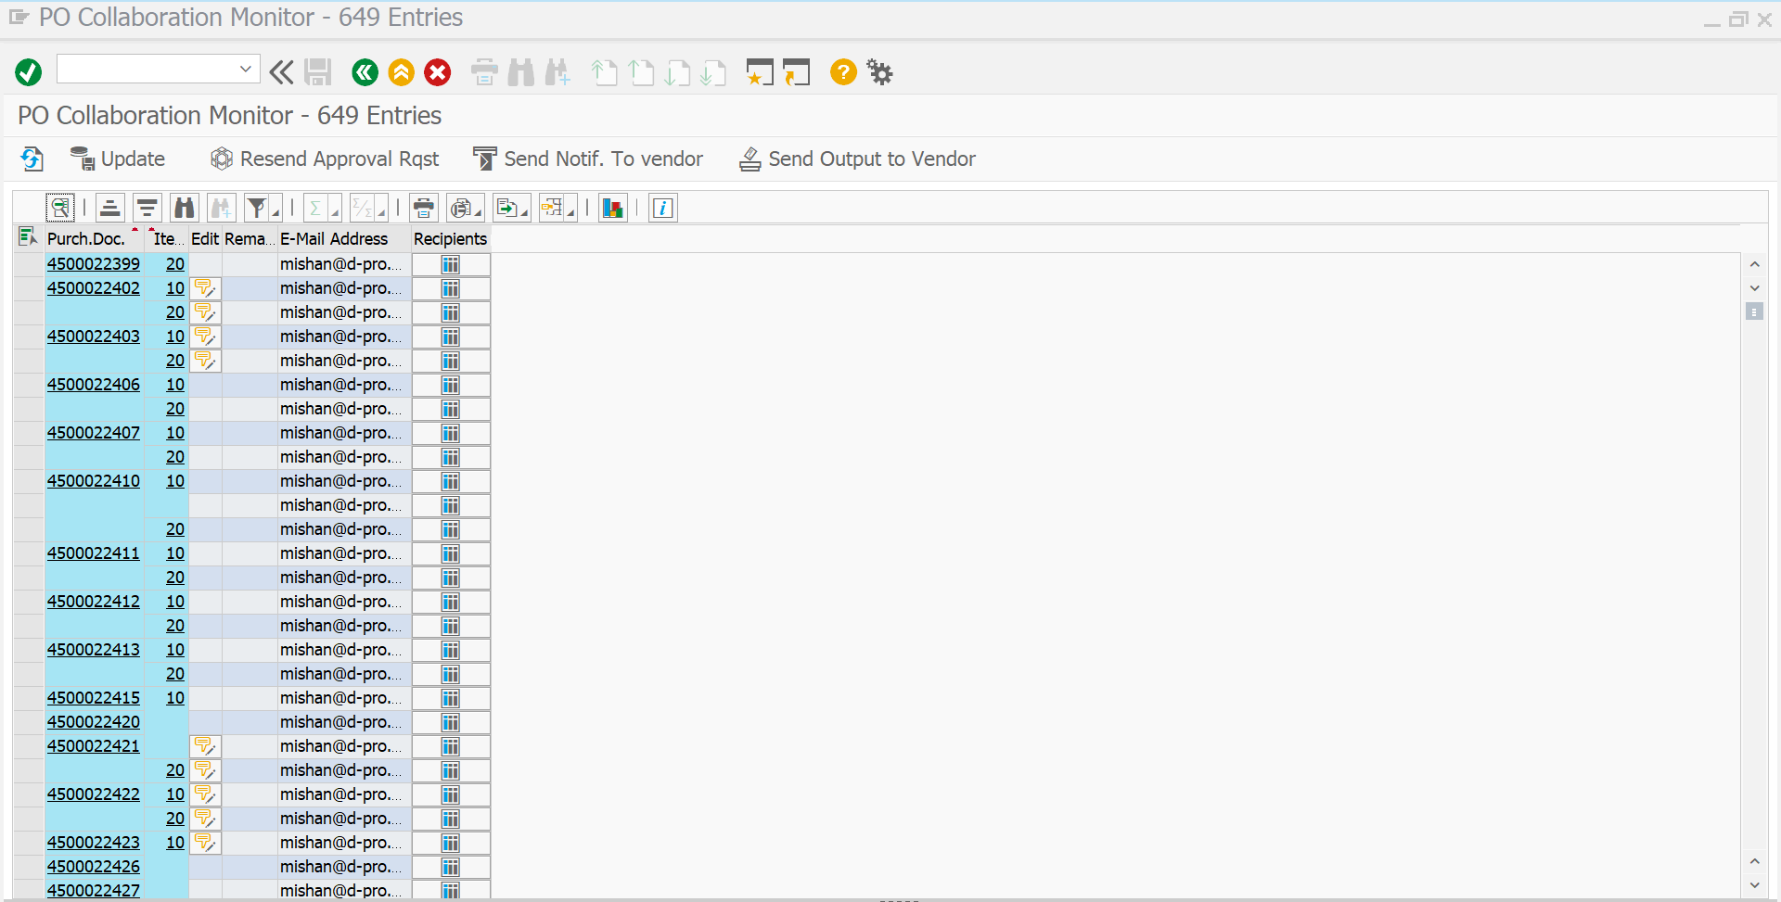Click the select-all rows corner icon

pos(28,237)
